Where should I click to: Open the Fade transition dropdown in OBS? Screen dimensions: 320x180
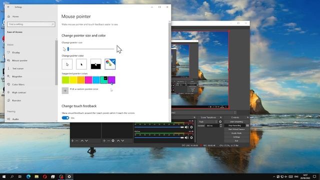point(208,122)
